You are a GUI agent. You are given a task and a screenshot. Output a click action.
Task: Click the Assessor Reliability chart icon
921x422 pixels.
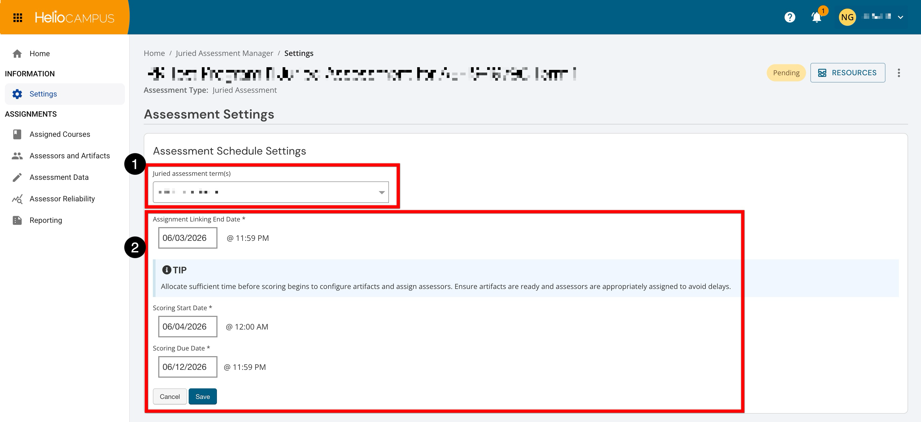[17, 199]
